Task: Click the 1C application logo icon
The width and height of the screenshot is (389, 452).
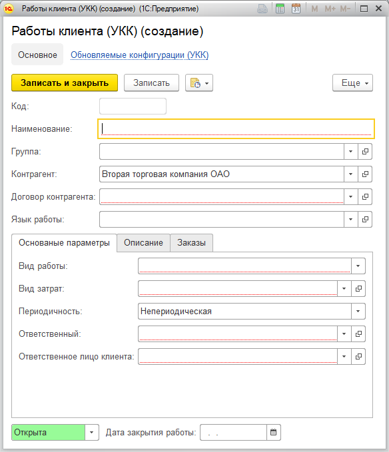Action: [x=9, y=9]
